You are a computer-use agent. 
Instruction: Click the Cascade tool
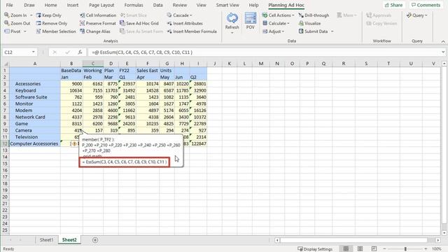tap(179, 15)
